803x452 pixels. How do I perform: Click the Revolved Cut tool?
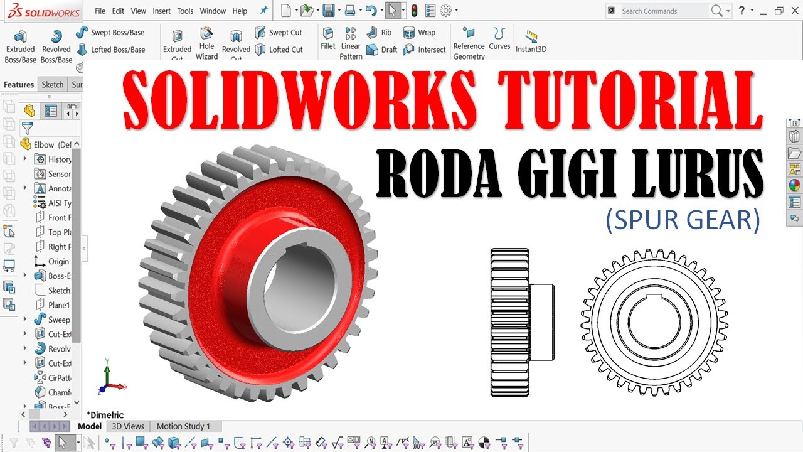236,46
